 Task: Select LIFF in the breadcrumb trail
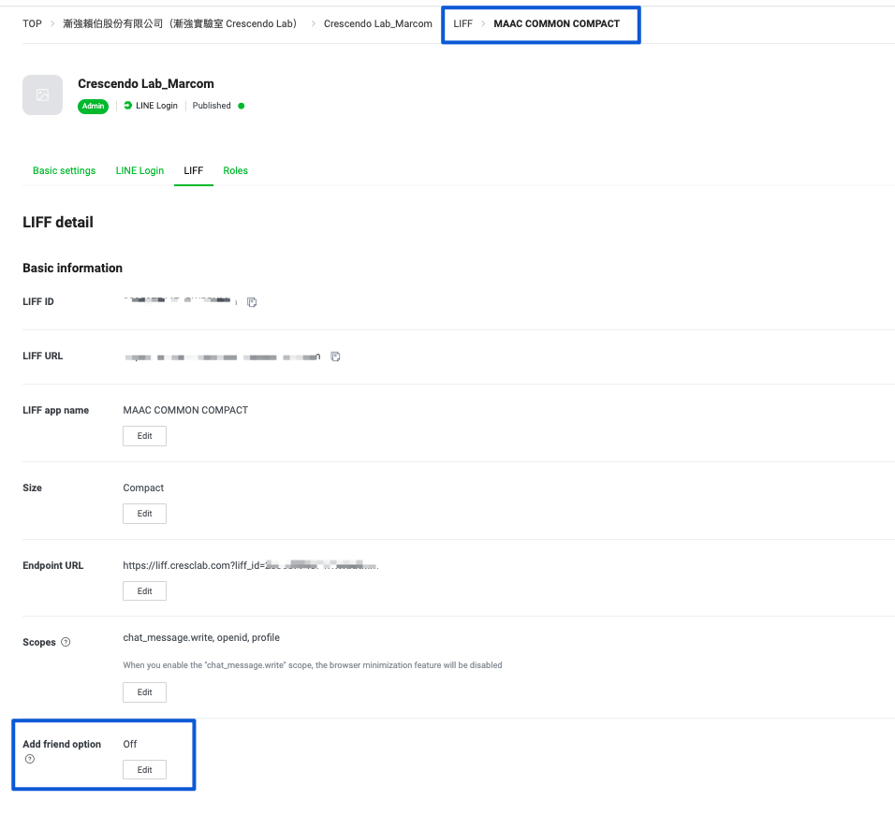point(462,23)
